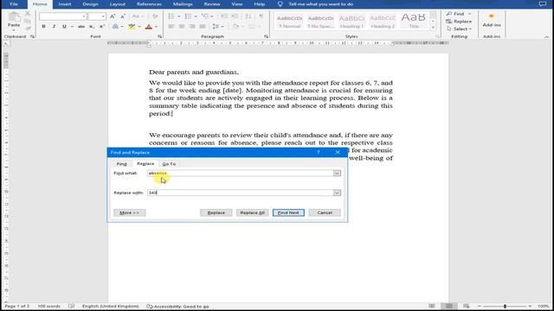Apply text highlight color

pyautogui.click(x=132, y=27)
